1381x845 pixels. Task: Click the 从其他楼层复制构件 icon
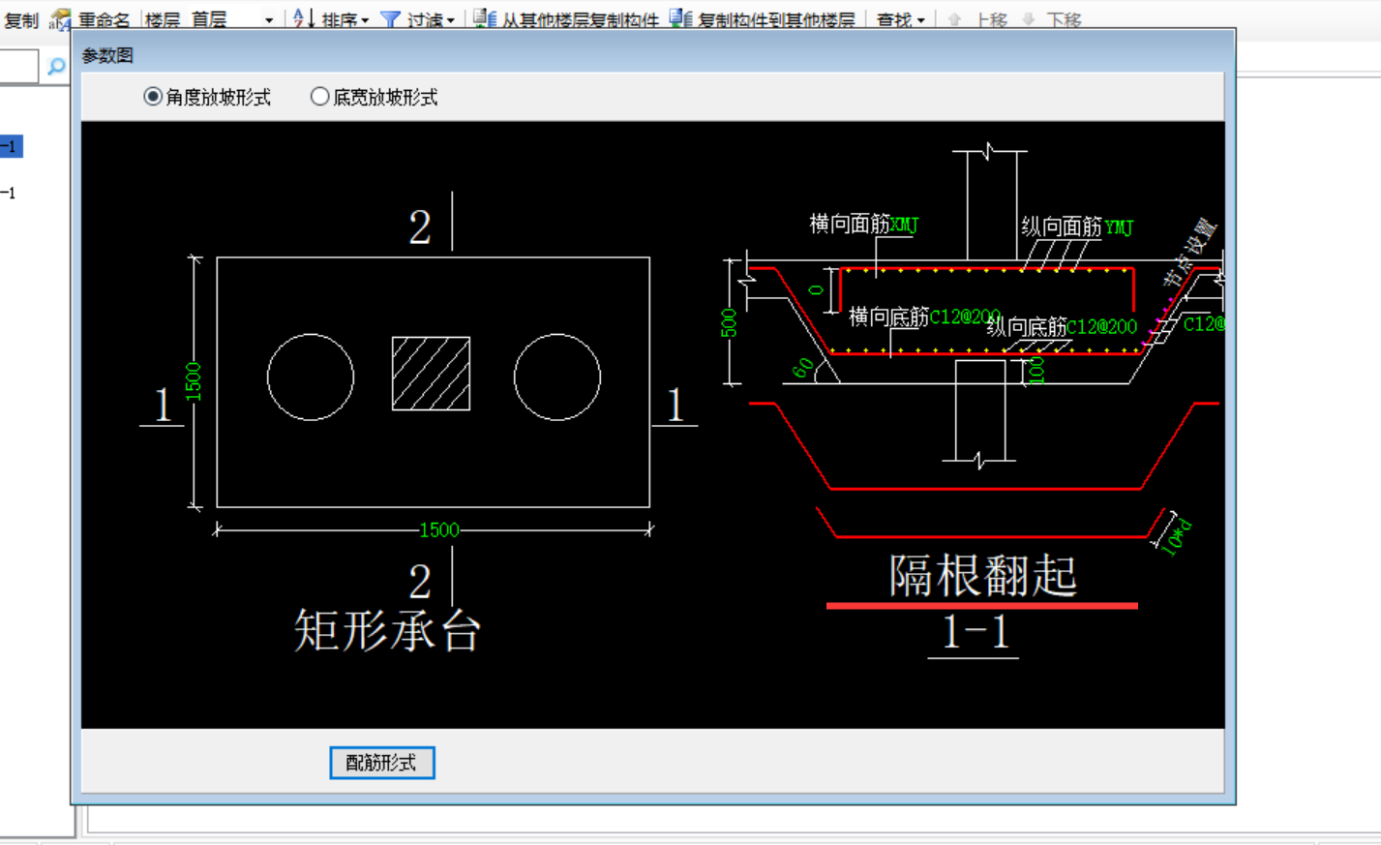485,18
